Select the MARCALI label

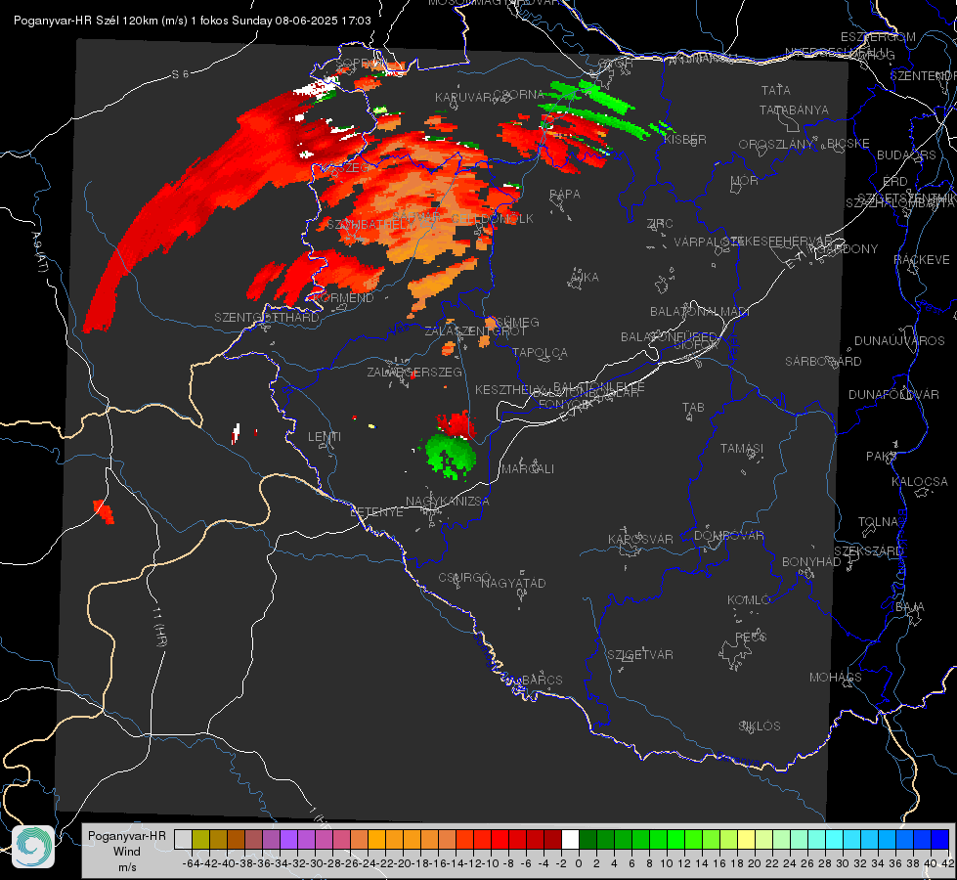[x=527, y=469]
